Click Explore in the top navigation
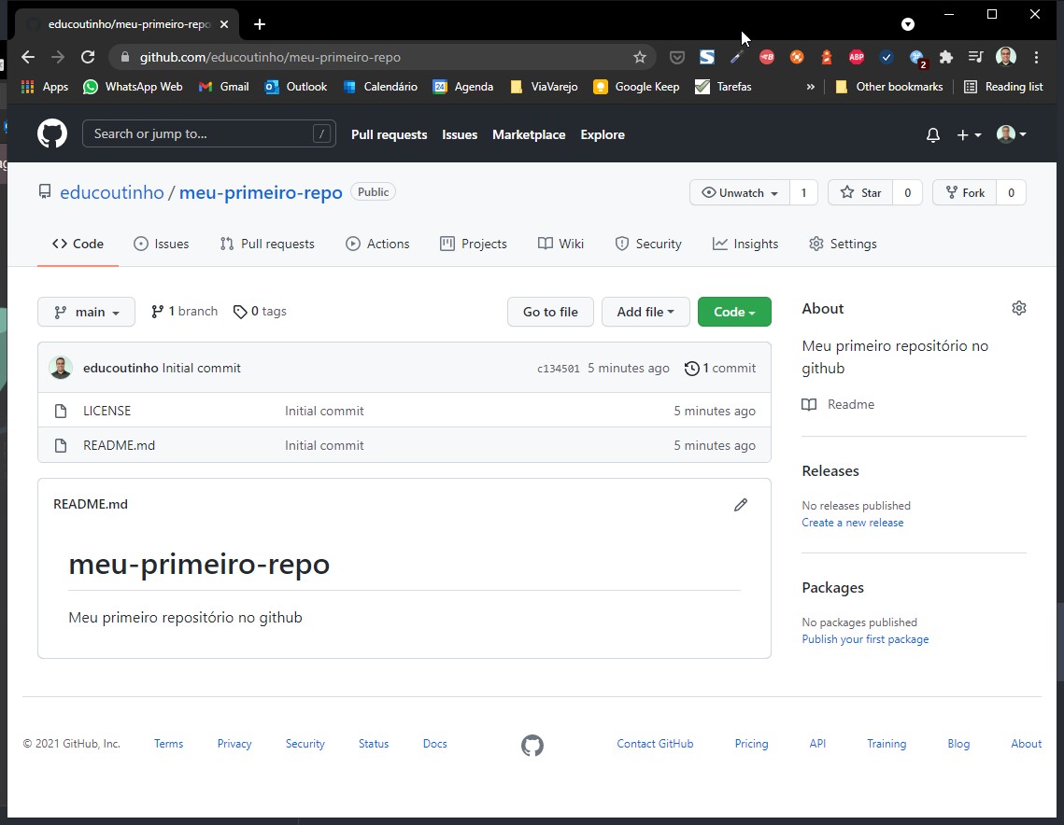 (x=602, y=135)
